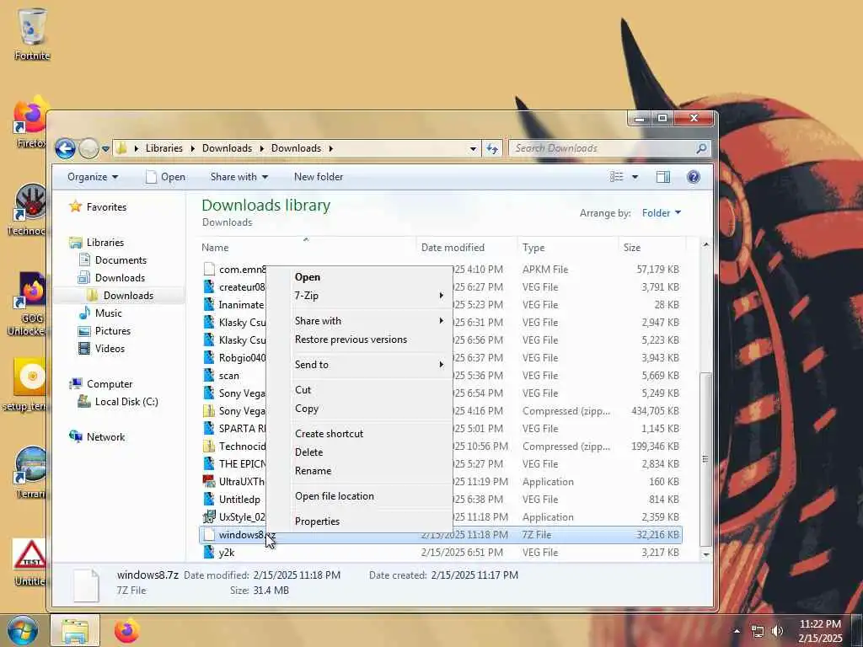Click the taskbar clock 11:22 PM
The height and width of the screenshot is (647, 863).
[820, 624]
